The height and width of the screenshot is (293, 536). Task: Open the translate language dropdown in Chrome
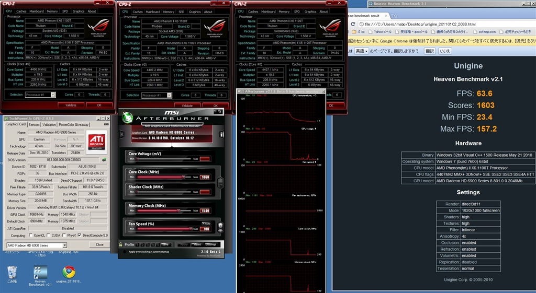(x=361, y=51)
